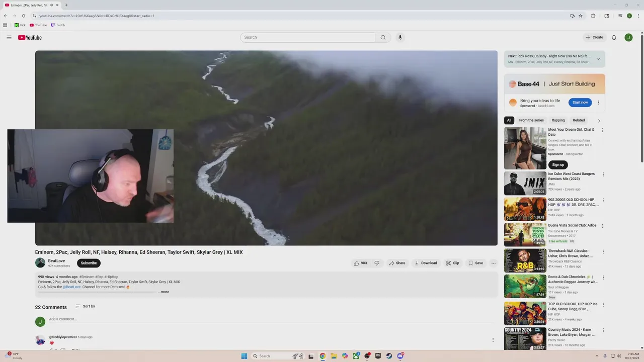Click the main video player area
The image size is (644, 362).
click(266, 148)
